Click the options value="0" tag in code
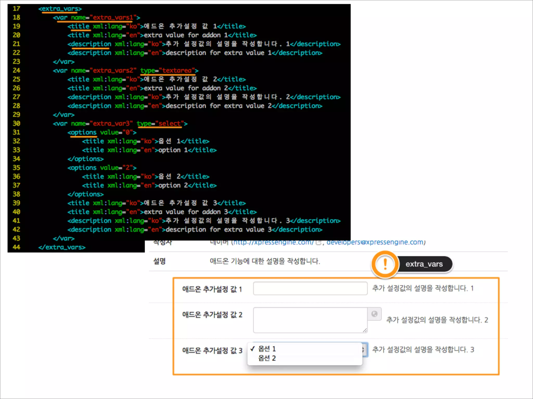 tap(102, 132)
